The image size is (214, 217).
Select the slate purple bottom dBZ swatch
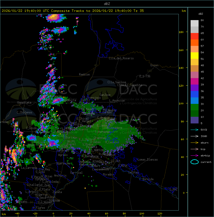194,120
